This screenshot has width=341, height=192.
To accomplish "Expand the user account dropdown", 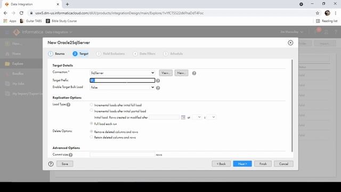I will click(x=291, y=32).
